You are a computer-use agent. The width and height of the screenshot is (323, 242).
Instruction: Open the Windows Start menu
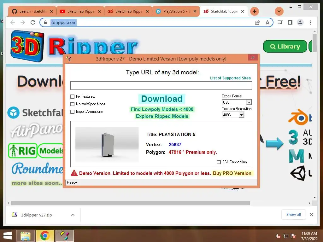click(x=8, y=236)
